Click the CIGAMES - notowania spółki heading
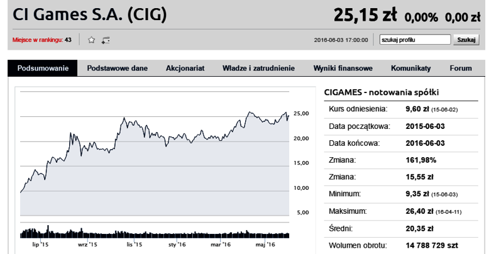The width and height of the screenshot is (494, 254). (x=381, y=92)
